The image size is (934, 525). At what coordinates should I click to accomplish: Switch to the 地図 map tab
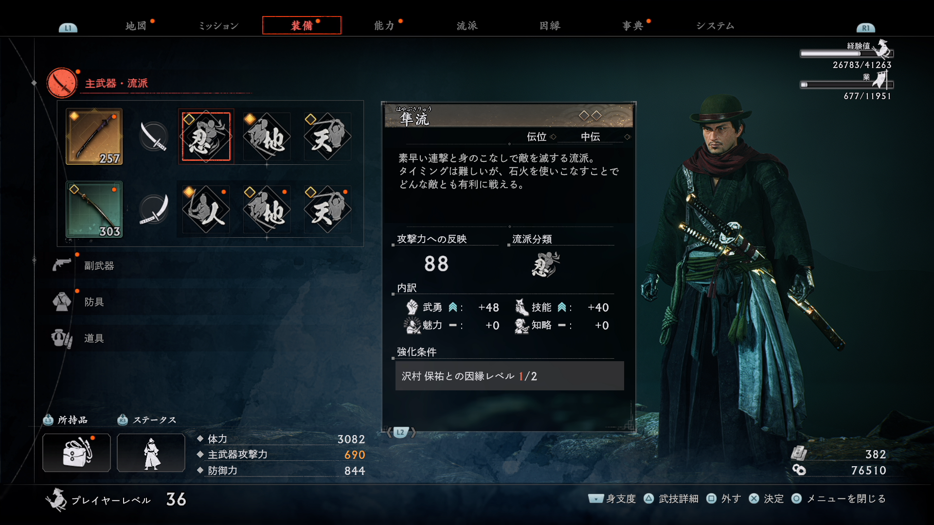click(136, 26)
